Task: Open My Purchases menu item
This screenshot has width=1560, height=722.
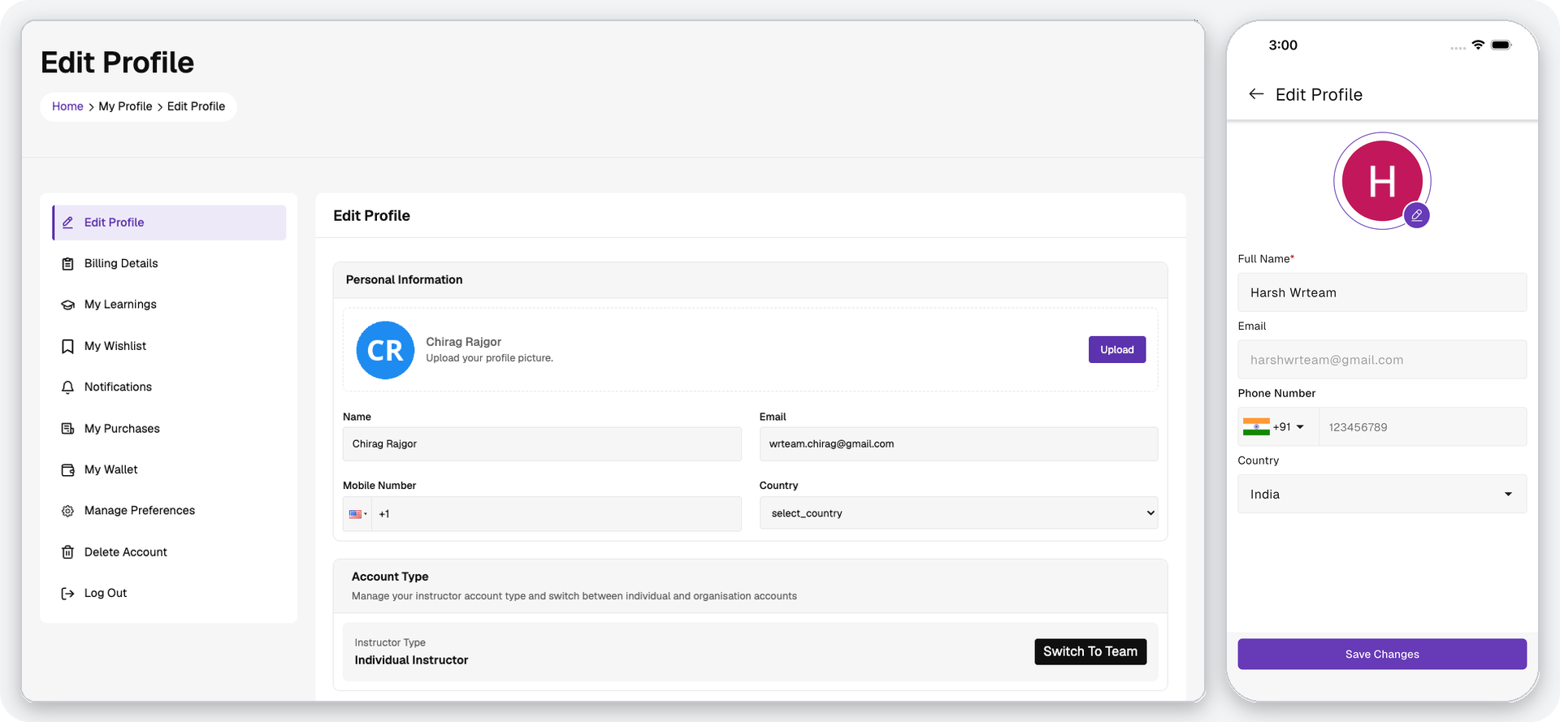Action: coord(169,429)
